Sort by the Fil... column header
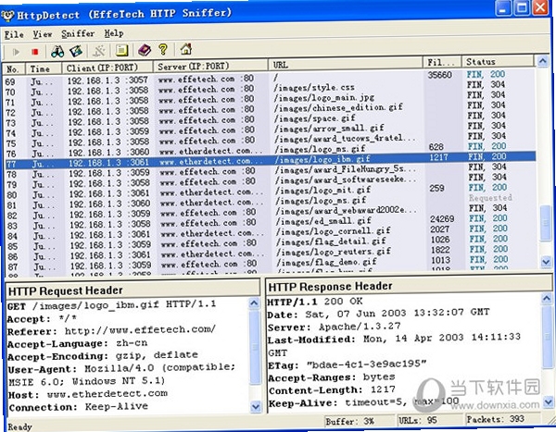Viewport: 556px width, 432px height. [443, 62]
